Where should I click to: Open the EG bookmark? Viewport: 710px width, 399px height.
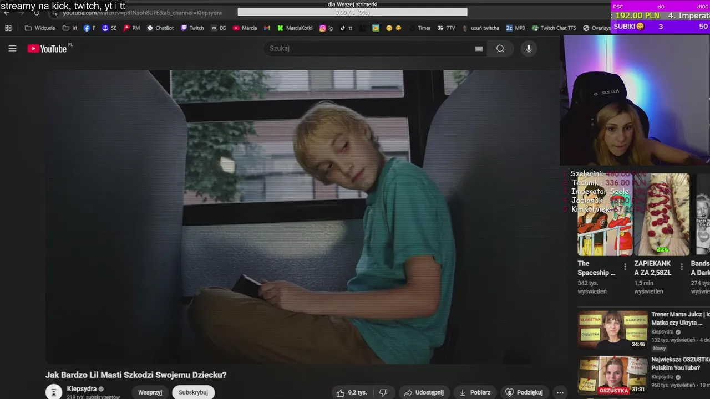point(219,28)
